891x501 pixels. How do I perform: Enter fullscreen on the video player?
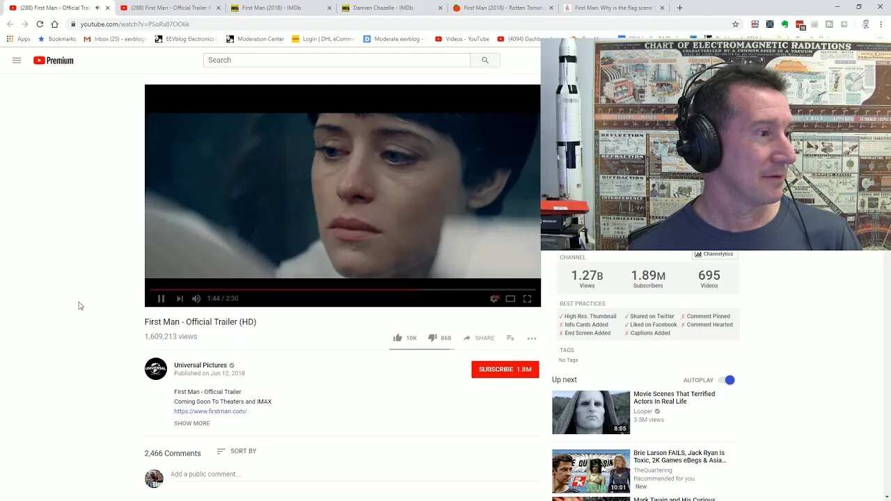[x=527, y=299]
